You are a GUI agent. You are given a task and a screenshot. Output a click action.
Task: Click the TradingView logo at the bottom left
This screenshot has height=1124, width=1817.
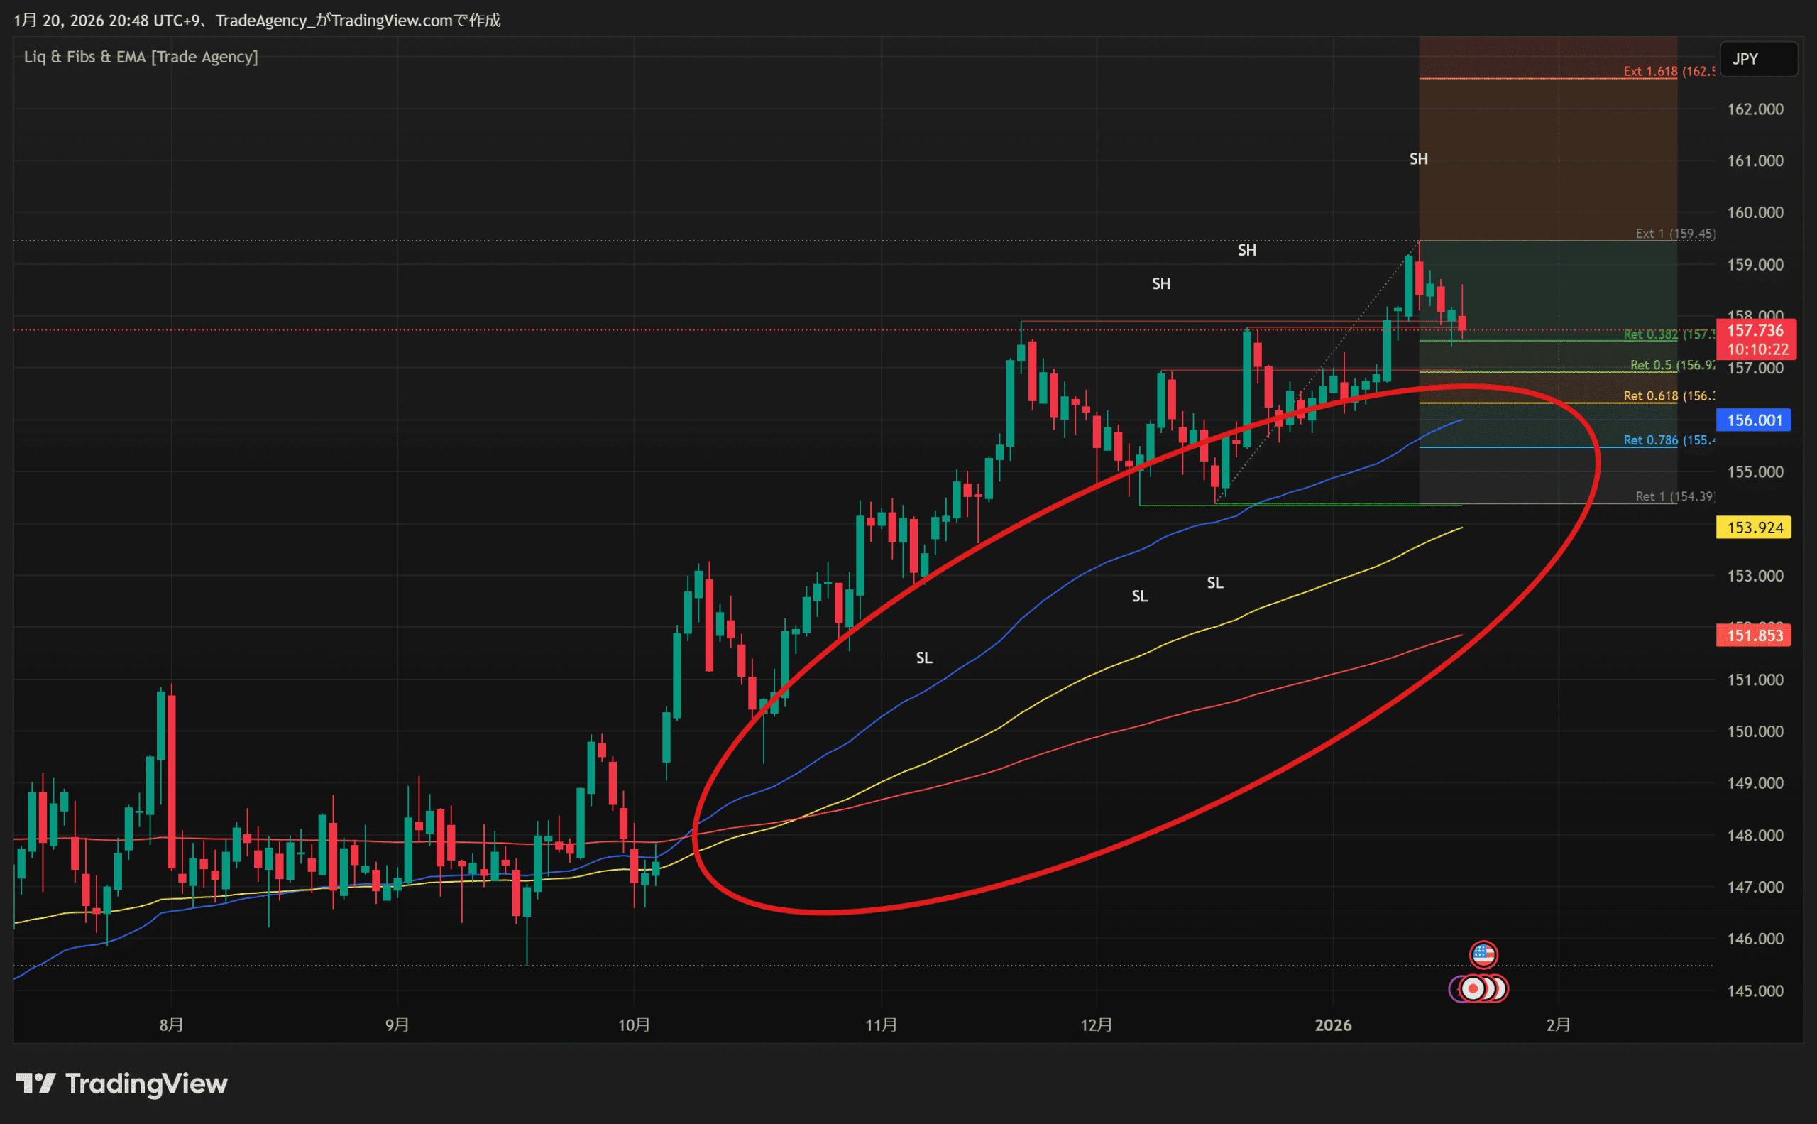(123, 1083)
